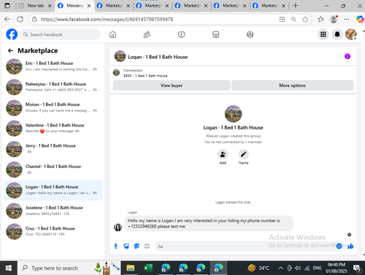The image size is (365, 275).
Task: Open the Marketplace storefront navigation icon
Action: pyautogui.click(x=216, y=35)
